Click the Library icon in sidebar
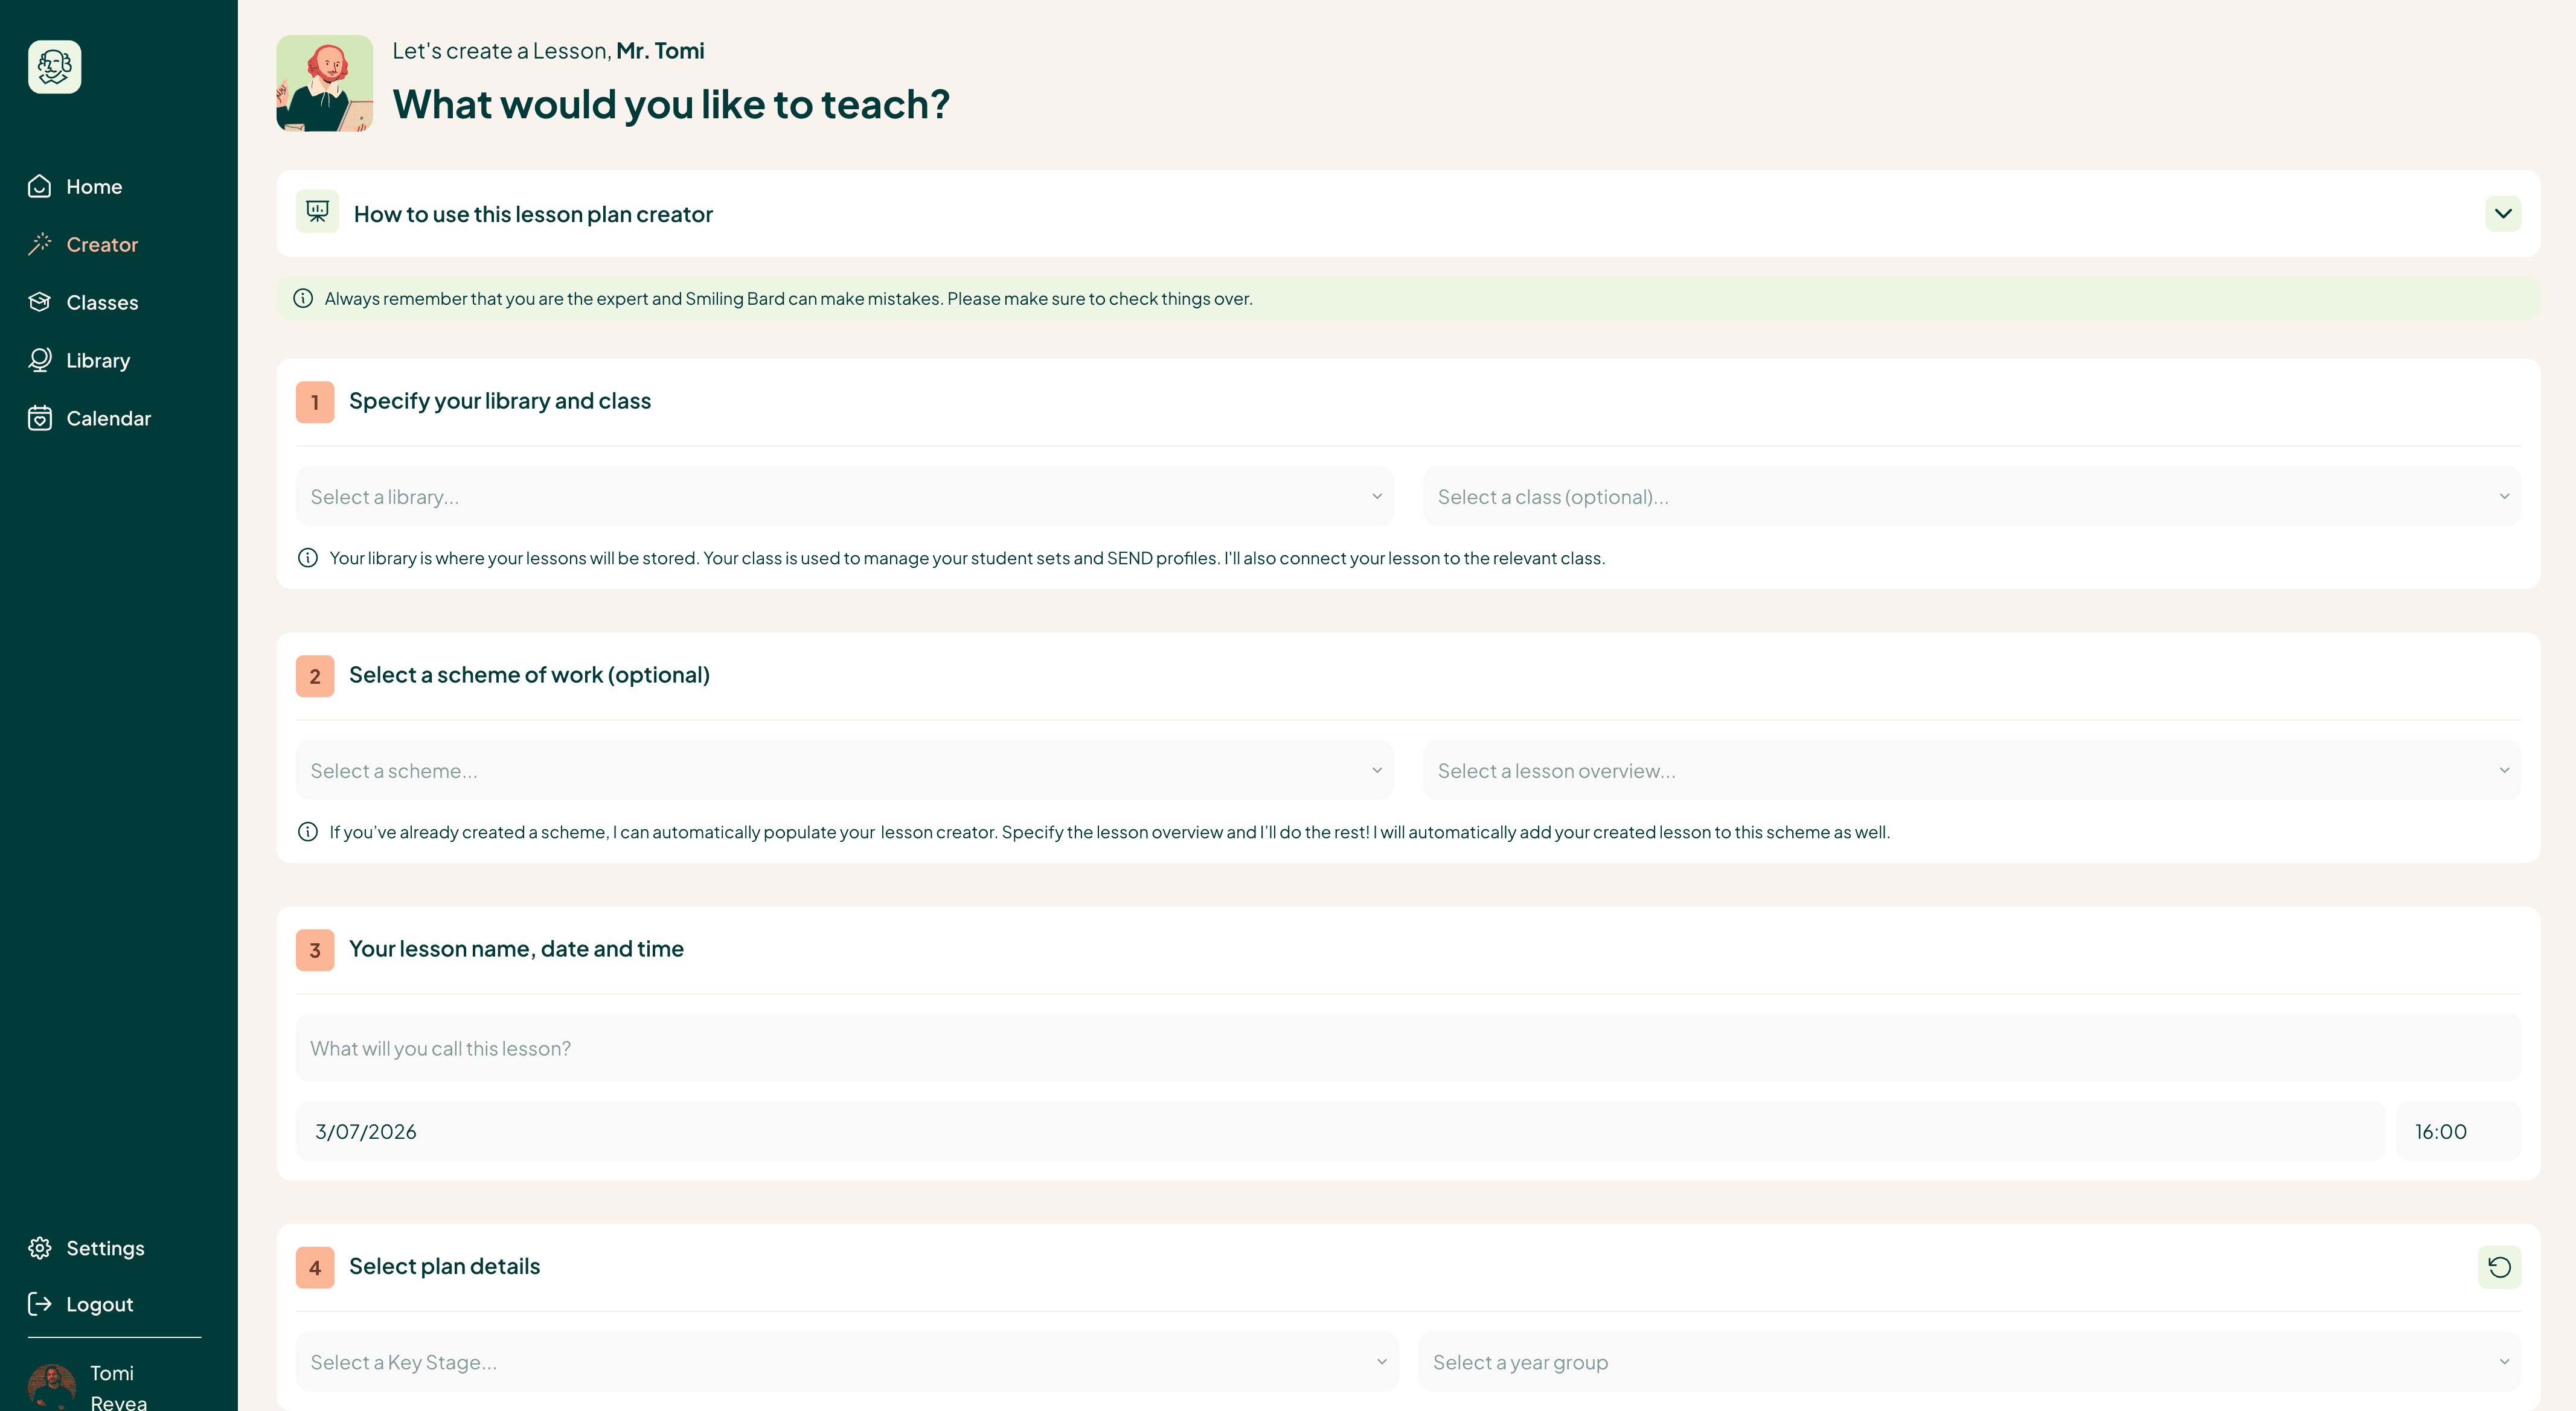This screenshot has height=1411, width=2576. point(40,361)
